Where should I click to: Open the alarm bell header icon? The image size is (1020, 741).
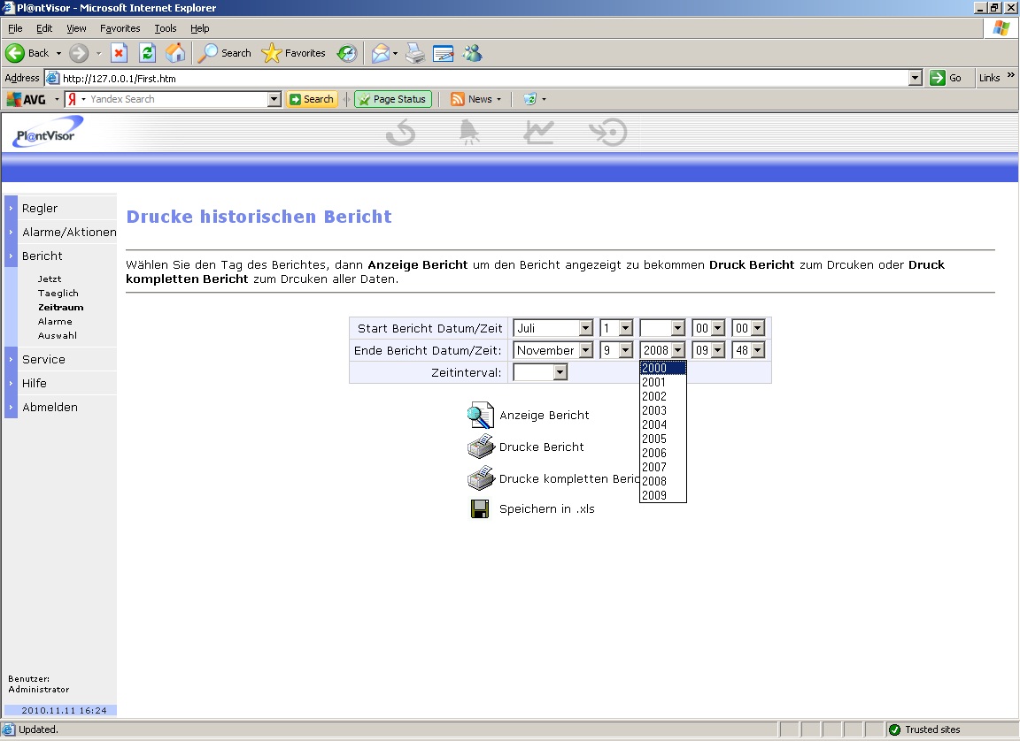[x=469, y=133]
